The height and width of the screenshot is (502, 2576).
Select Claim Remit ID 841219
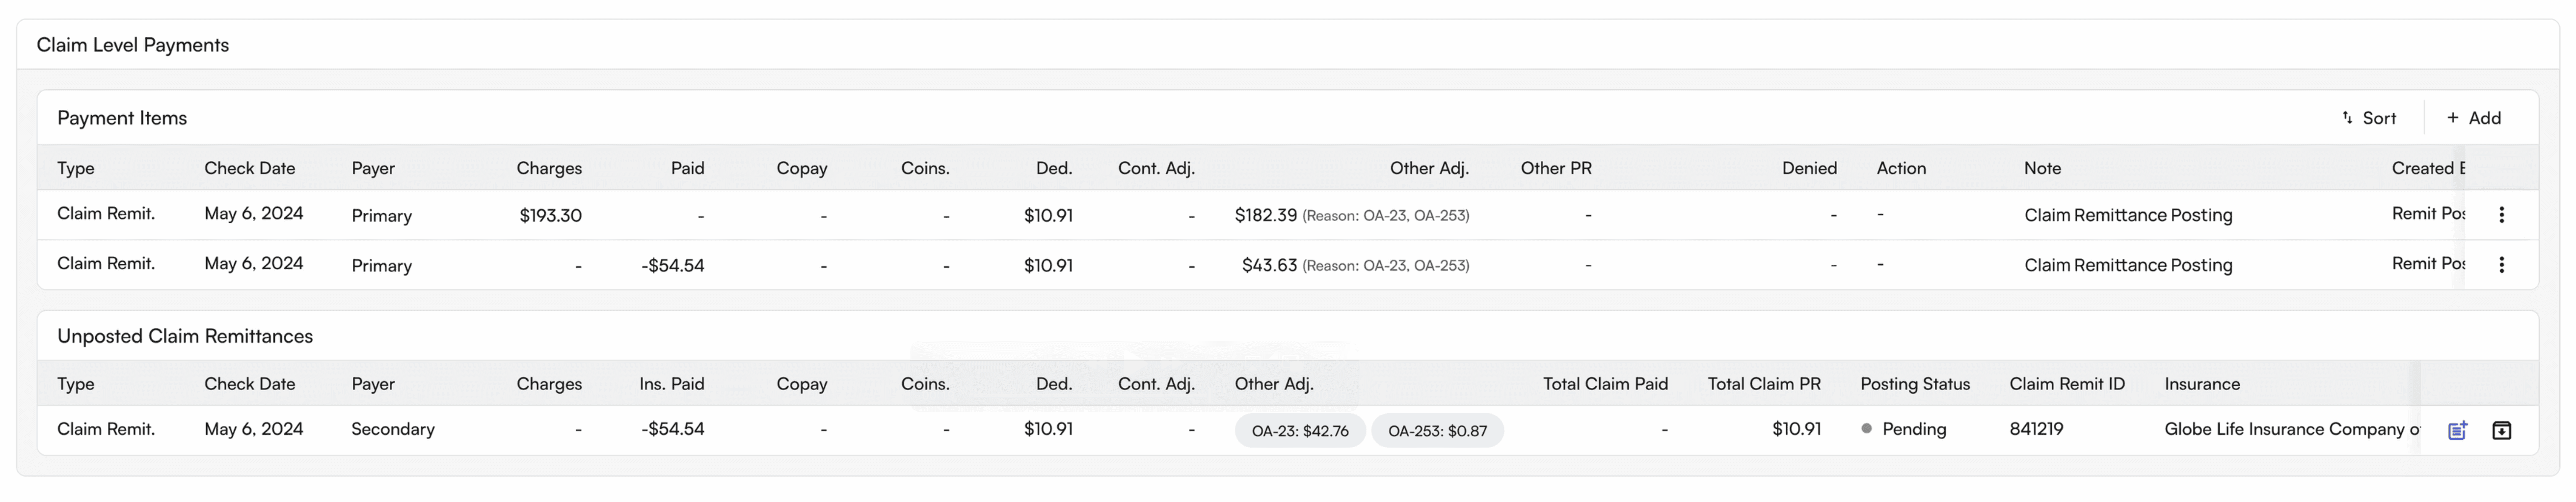(2036, 429)
